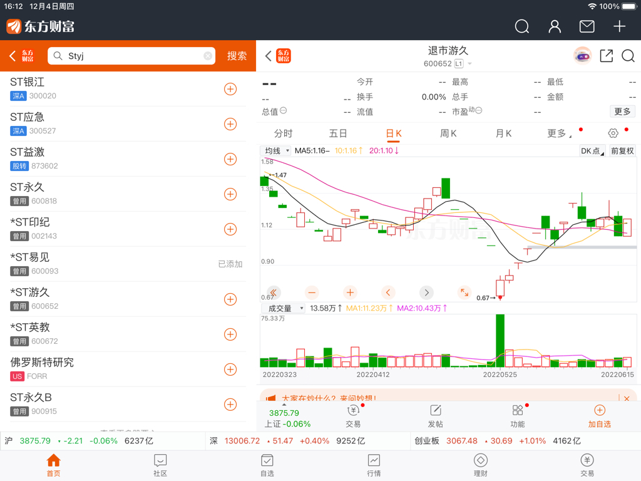
Task: Open 成交量 sub-indicator dropdown
Action: 283,308
